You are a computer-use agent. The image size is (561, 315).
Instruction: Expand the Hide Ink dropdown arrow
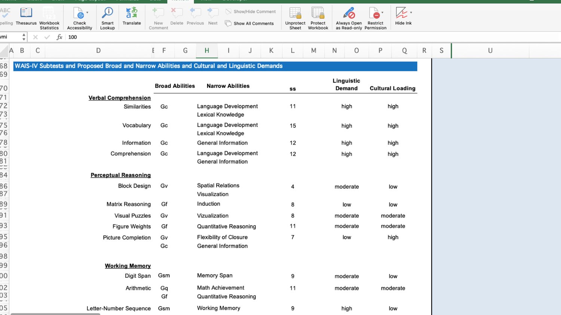411,13
